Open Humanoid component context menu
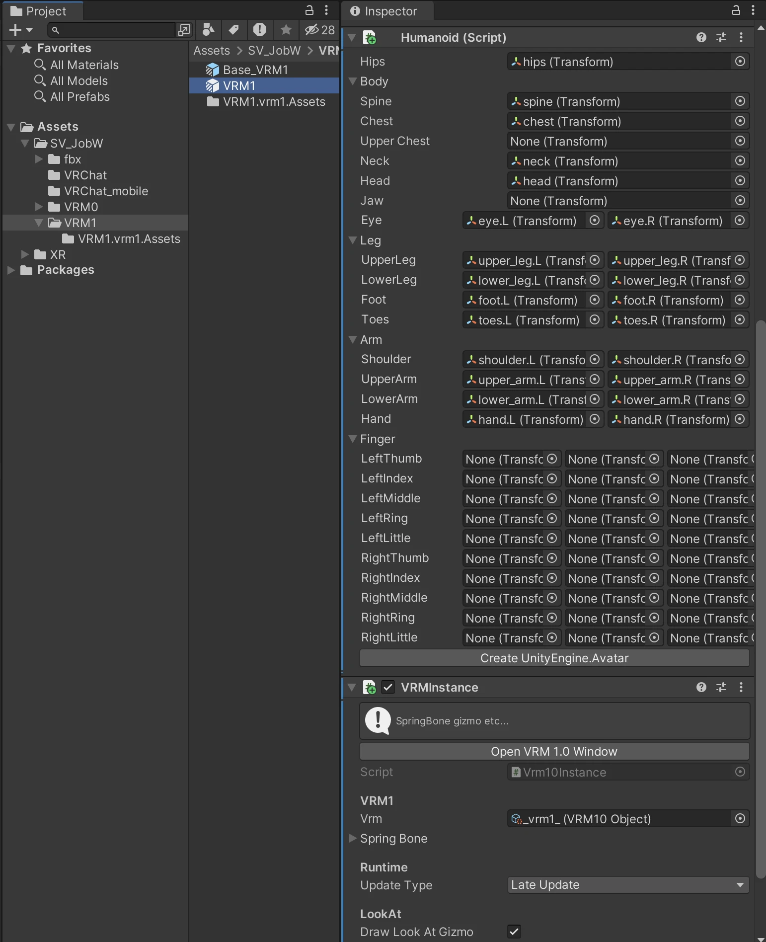 [x=741, y=38]
